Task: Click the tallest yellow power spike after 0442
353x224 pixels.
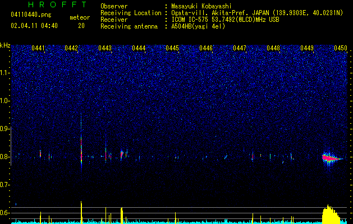Action: [x=81, y=212]
